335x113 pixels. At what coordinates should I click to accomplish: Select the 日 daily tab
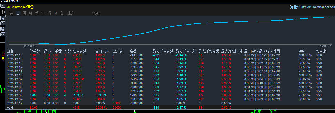[18, 13]
